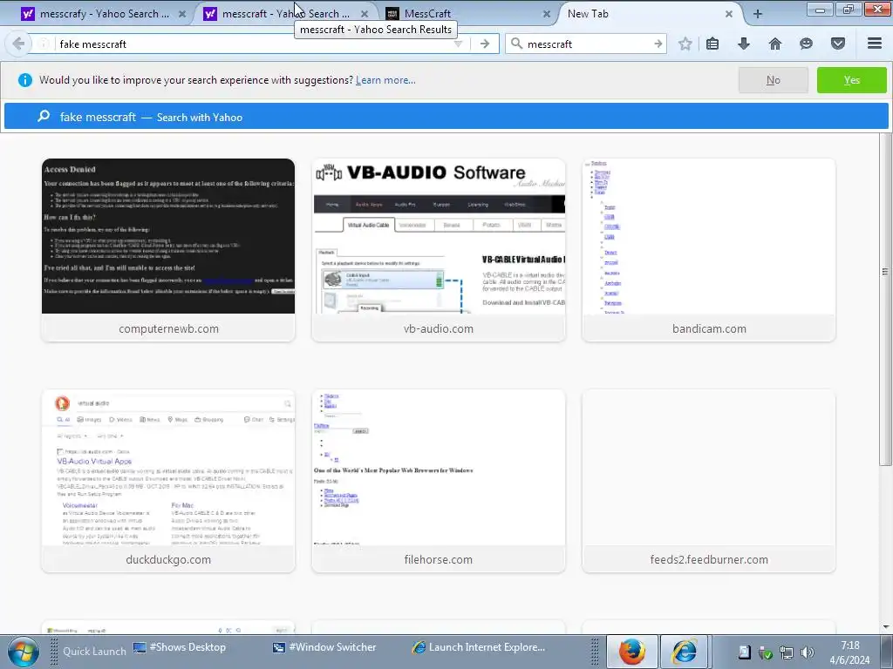Click the Quick Launch toolbar label
Viewport: 893px width, 669px height.
click(x=94, y=652)
